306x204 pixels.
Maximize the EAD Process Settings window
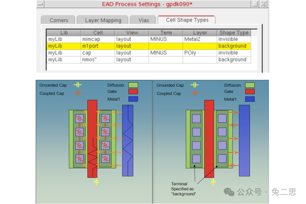pyautogui.click(x=255, y=4)
